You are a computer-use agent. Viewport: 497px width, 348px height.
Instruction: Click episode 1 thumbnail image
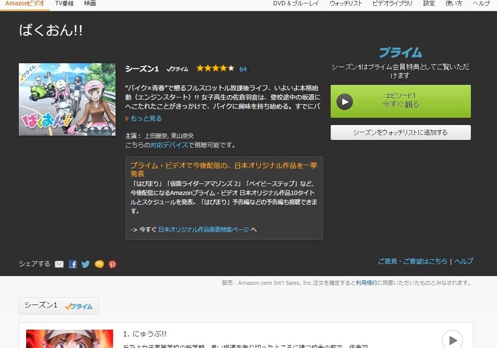pyautogui.click(x=70, y=339)
